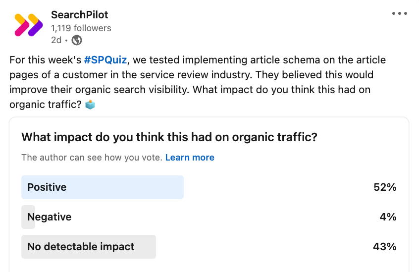Click the 2d post timestamp
Image resolution: width=419 pixels, height=272 pixels.
coord(56,40)
